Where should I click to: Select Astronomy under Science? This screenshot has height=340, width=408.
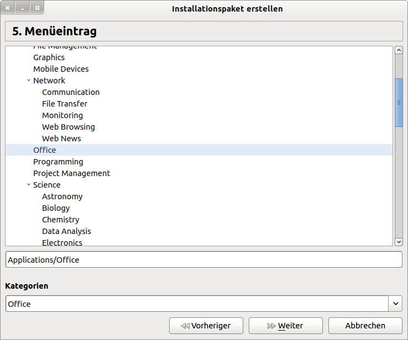pyautogui.click(x=62, y=196)
